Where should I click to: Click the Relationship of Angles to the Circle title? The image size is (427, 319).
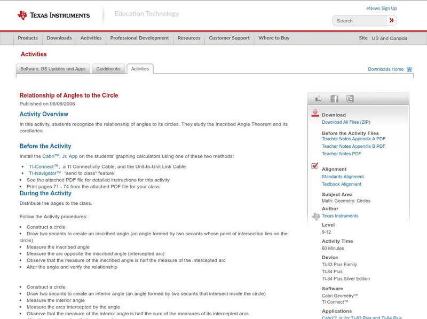(x=69, y=95)
